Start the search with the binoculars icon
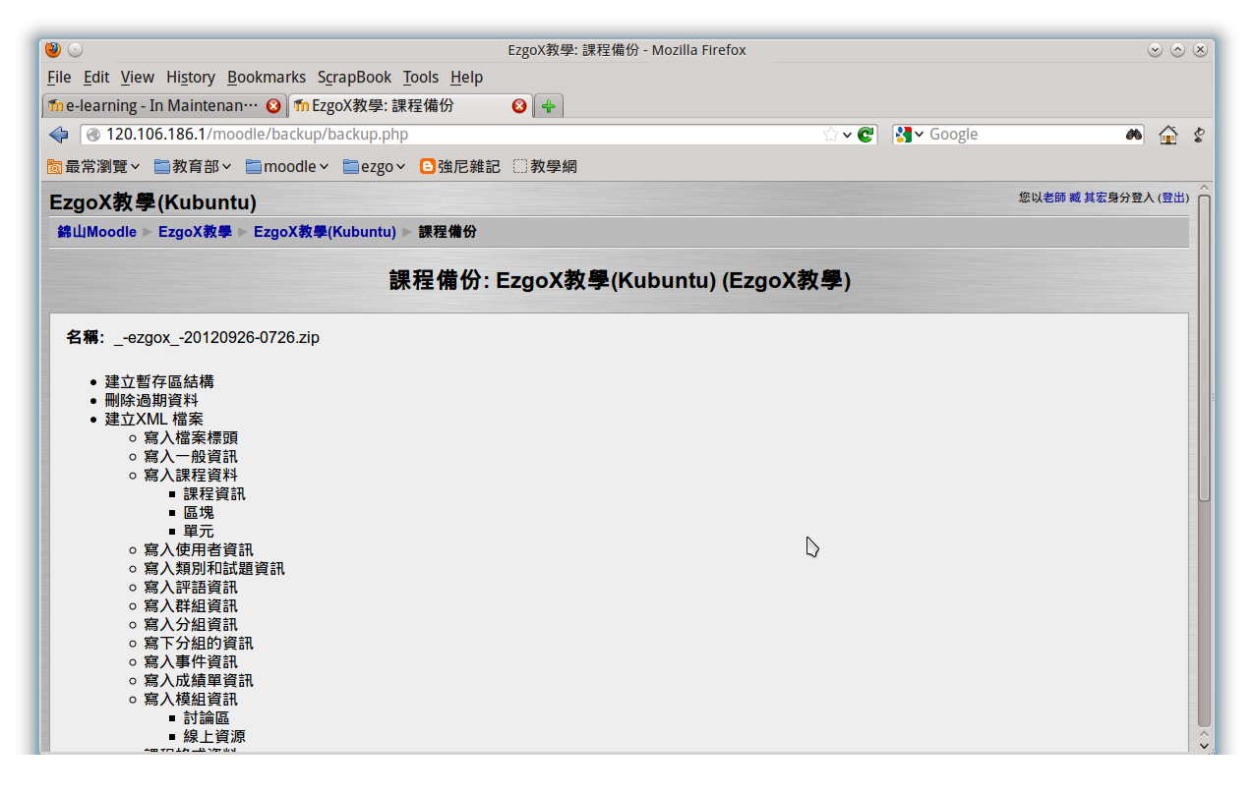This screenshot has height=795, width=1254. (x=1134, y=135)
